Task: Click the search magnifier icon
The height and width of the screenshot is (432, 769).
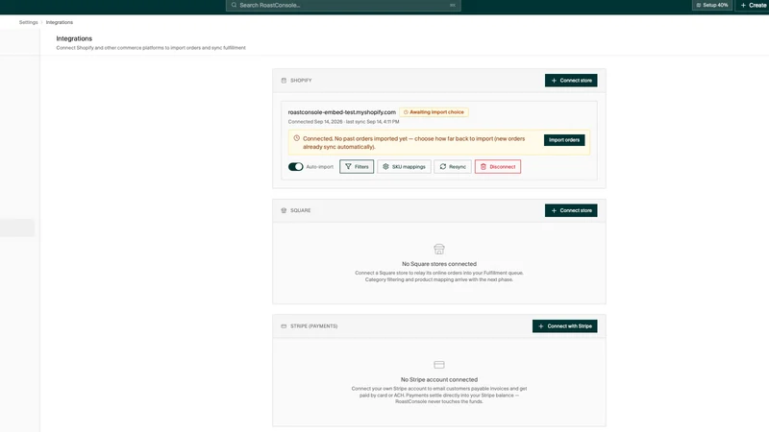Action: [x=234, y=5]
